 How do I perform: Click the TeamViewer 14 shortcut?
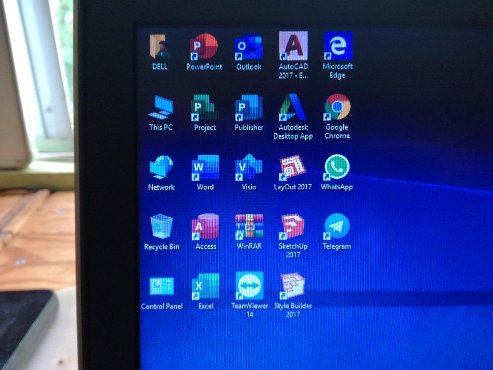249,286
